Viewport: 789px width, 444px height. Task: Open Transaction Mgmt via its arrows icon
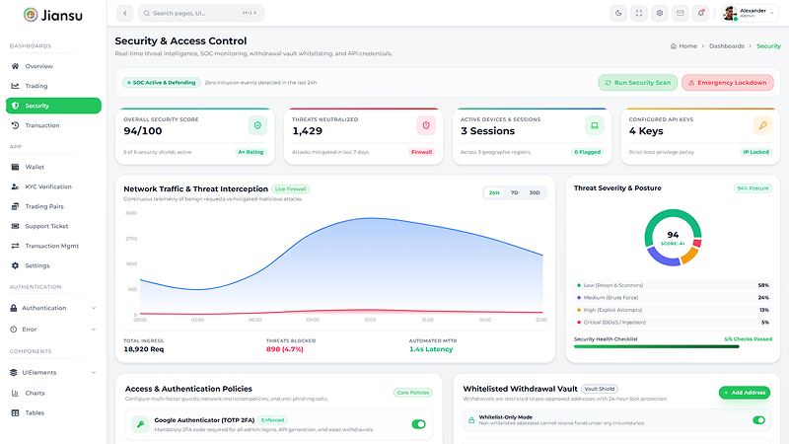tap(15, 246)
